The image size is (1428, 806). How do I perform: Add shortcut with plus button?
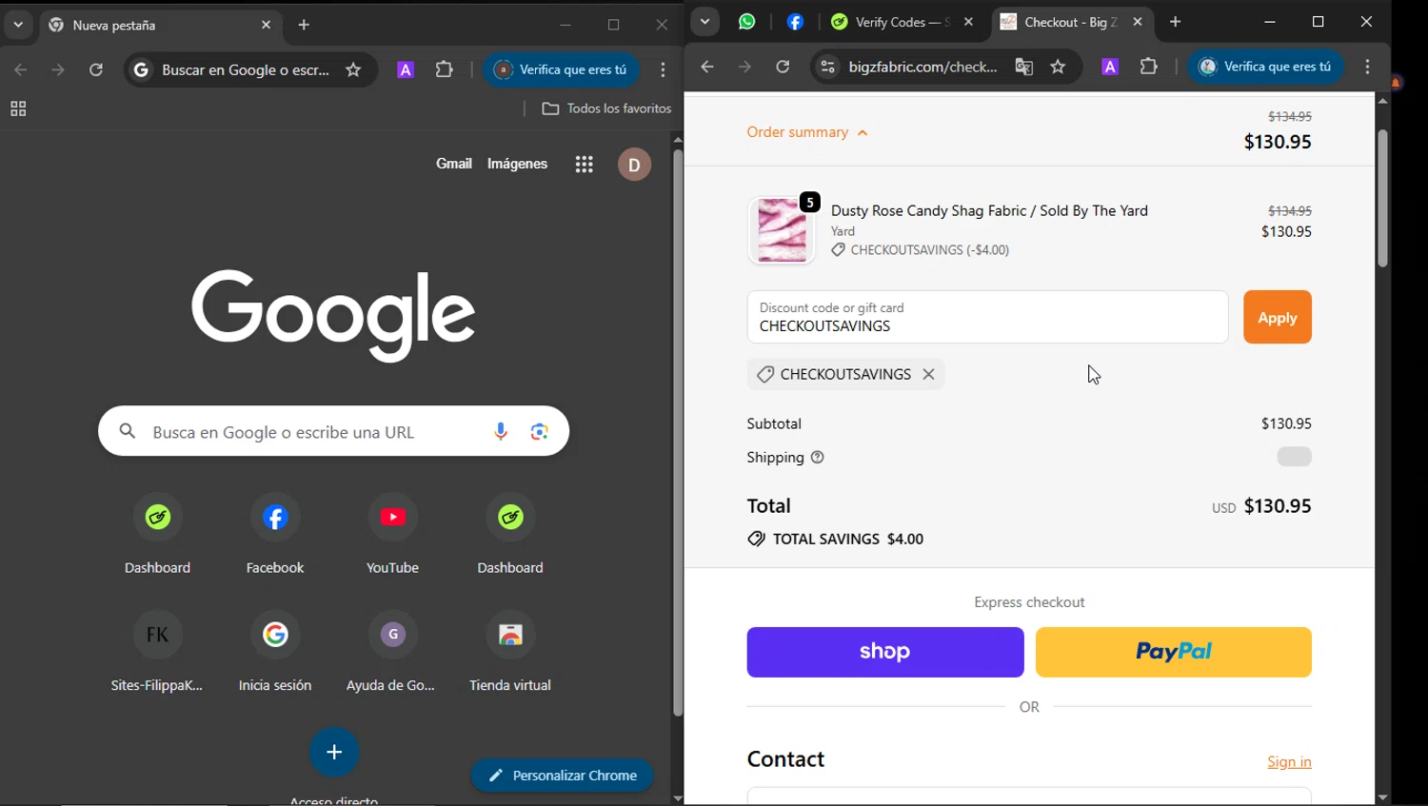click(x=334, y=752)
